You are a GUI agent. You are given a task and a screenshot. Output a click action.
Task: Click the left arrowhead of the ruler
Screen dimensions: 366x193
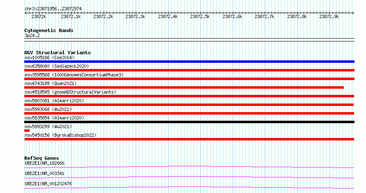click(x=25, y=13)
